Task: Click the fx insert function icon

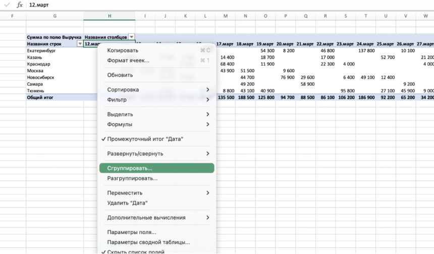Action: (19, 5)
